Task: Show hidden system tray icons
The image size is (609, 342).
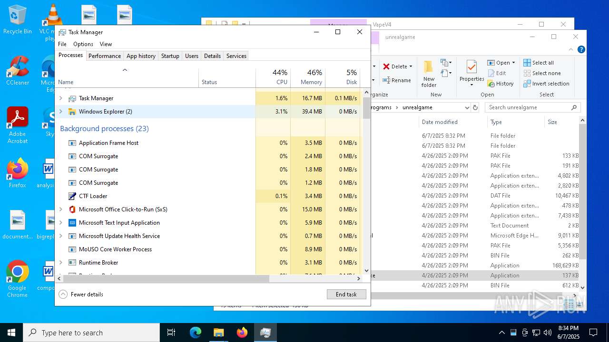Action: click(x=501, y=332)
